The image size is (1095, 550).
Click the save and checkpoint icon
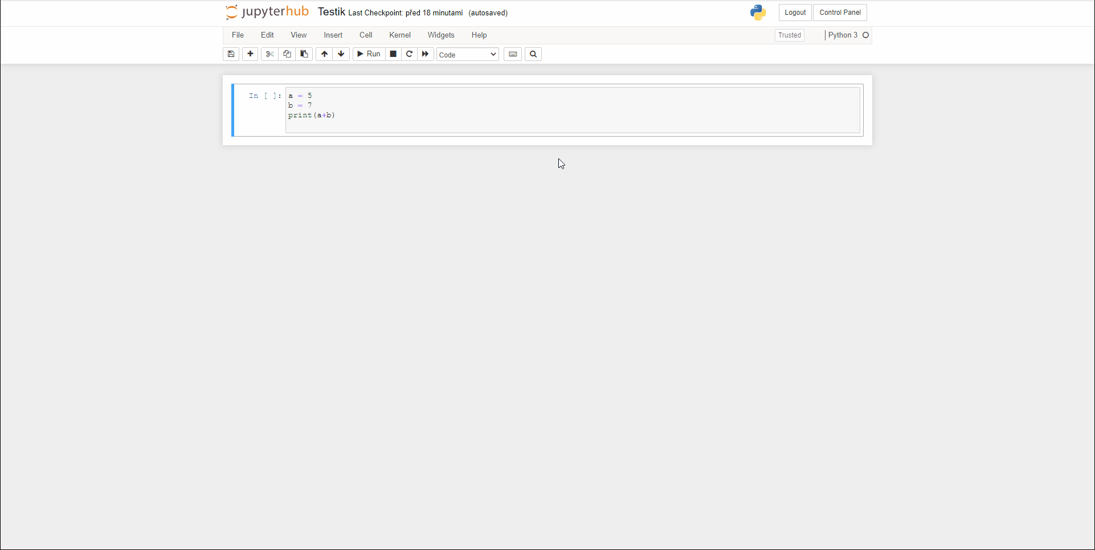[231, 54]
